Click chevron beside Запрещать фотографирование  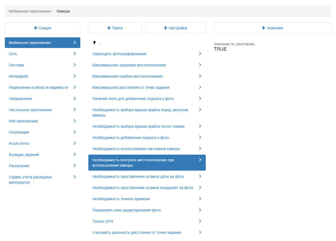pyautogui.click(x=200, y=54)
